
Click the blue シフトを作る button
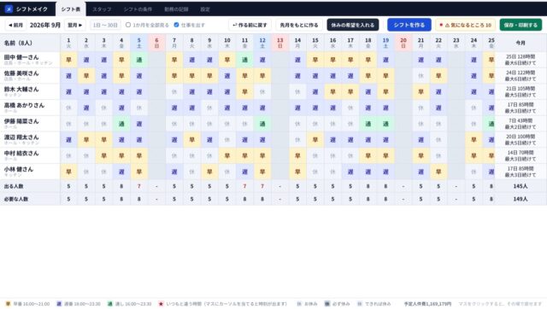(409, 25)
